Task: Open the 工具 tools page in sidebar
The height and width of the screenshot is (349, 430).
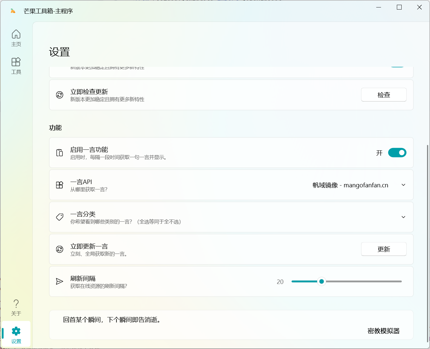Action: pos(16,66)
